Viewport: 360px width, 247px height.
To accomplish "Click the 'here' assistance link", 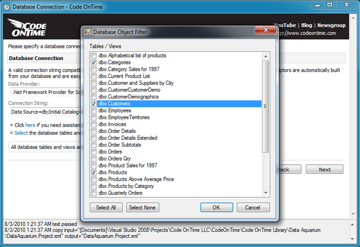I will (30, 125).
